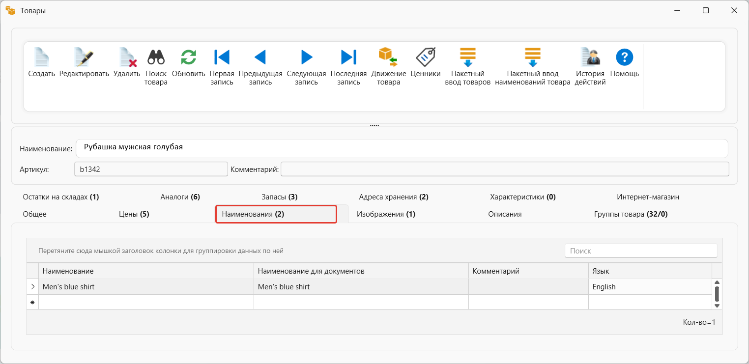Click the toolbar collapse splitter dots
Image resolution: width=749 pixels, height=364 pixels.
[374, 125]
